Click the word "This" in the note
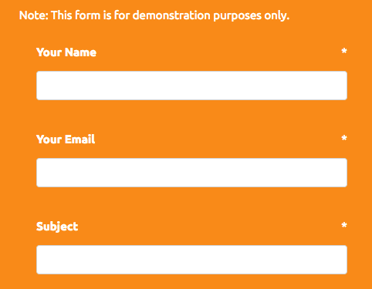The image size is (372, 289). tap(62, 15)
